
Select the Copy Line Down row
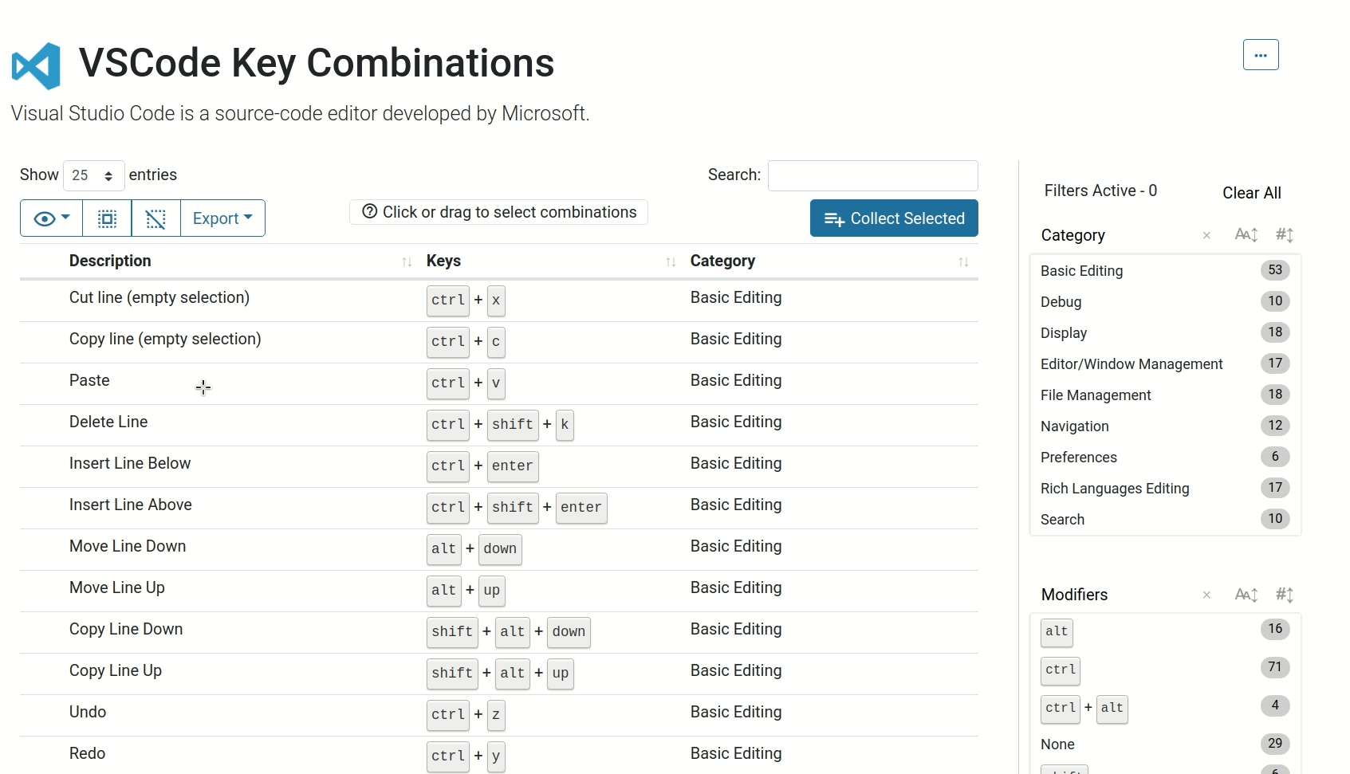[x=499, y=633]
